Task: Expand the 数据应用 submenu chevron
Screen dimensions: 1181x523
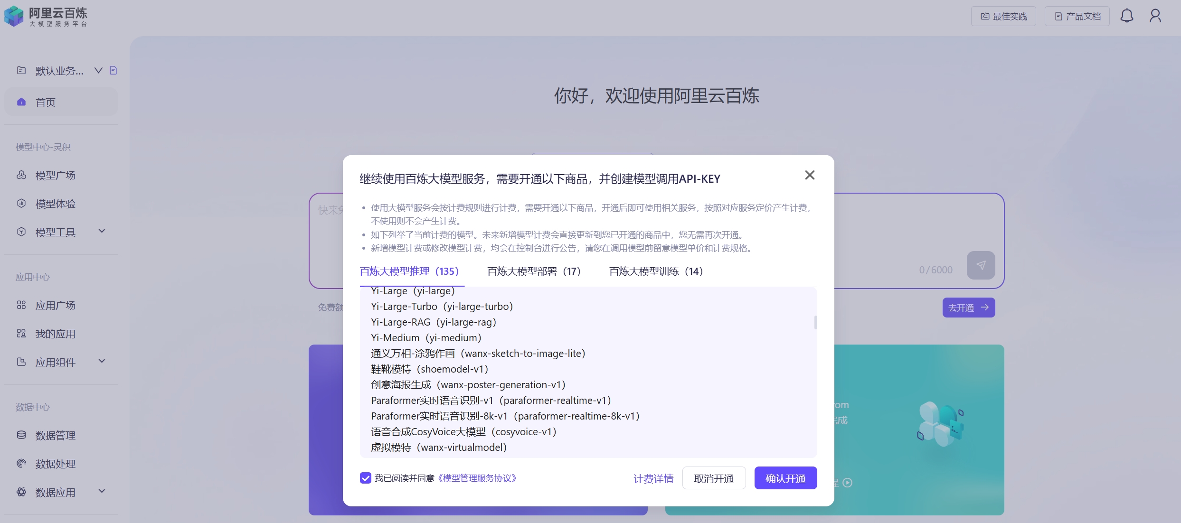Action: [102, 492]
